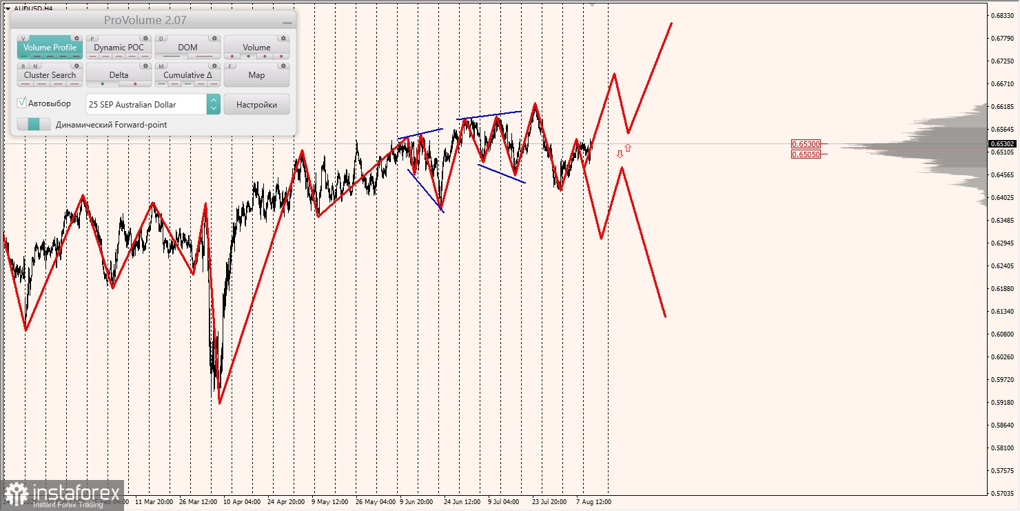Enable the Delta module

[119, 74]
